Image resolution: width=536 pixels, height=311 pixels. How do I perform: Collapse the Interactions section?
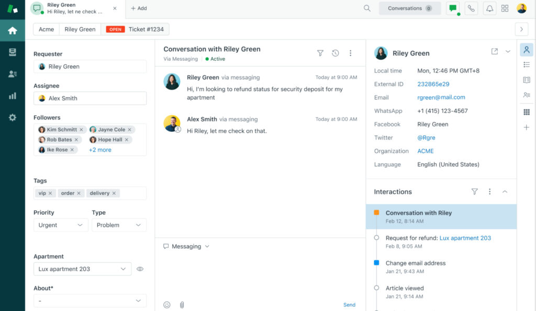click(x=505, y=192)
